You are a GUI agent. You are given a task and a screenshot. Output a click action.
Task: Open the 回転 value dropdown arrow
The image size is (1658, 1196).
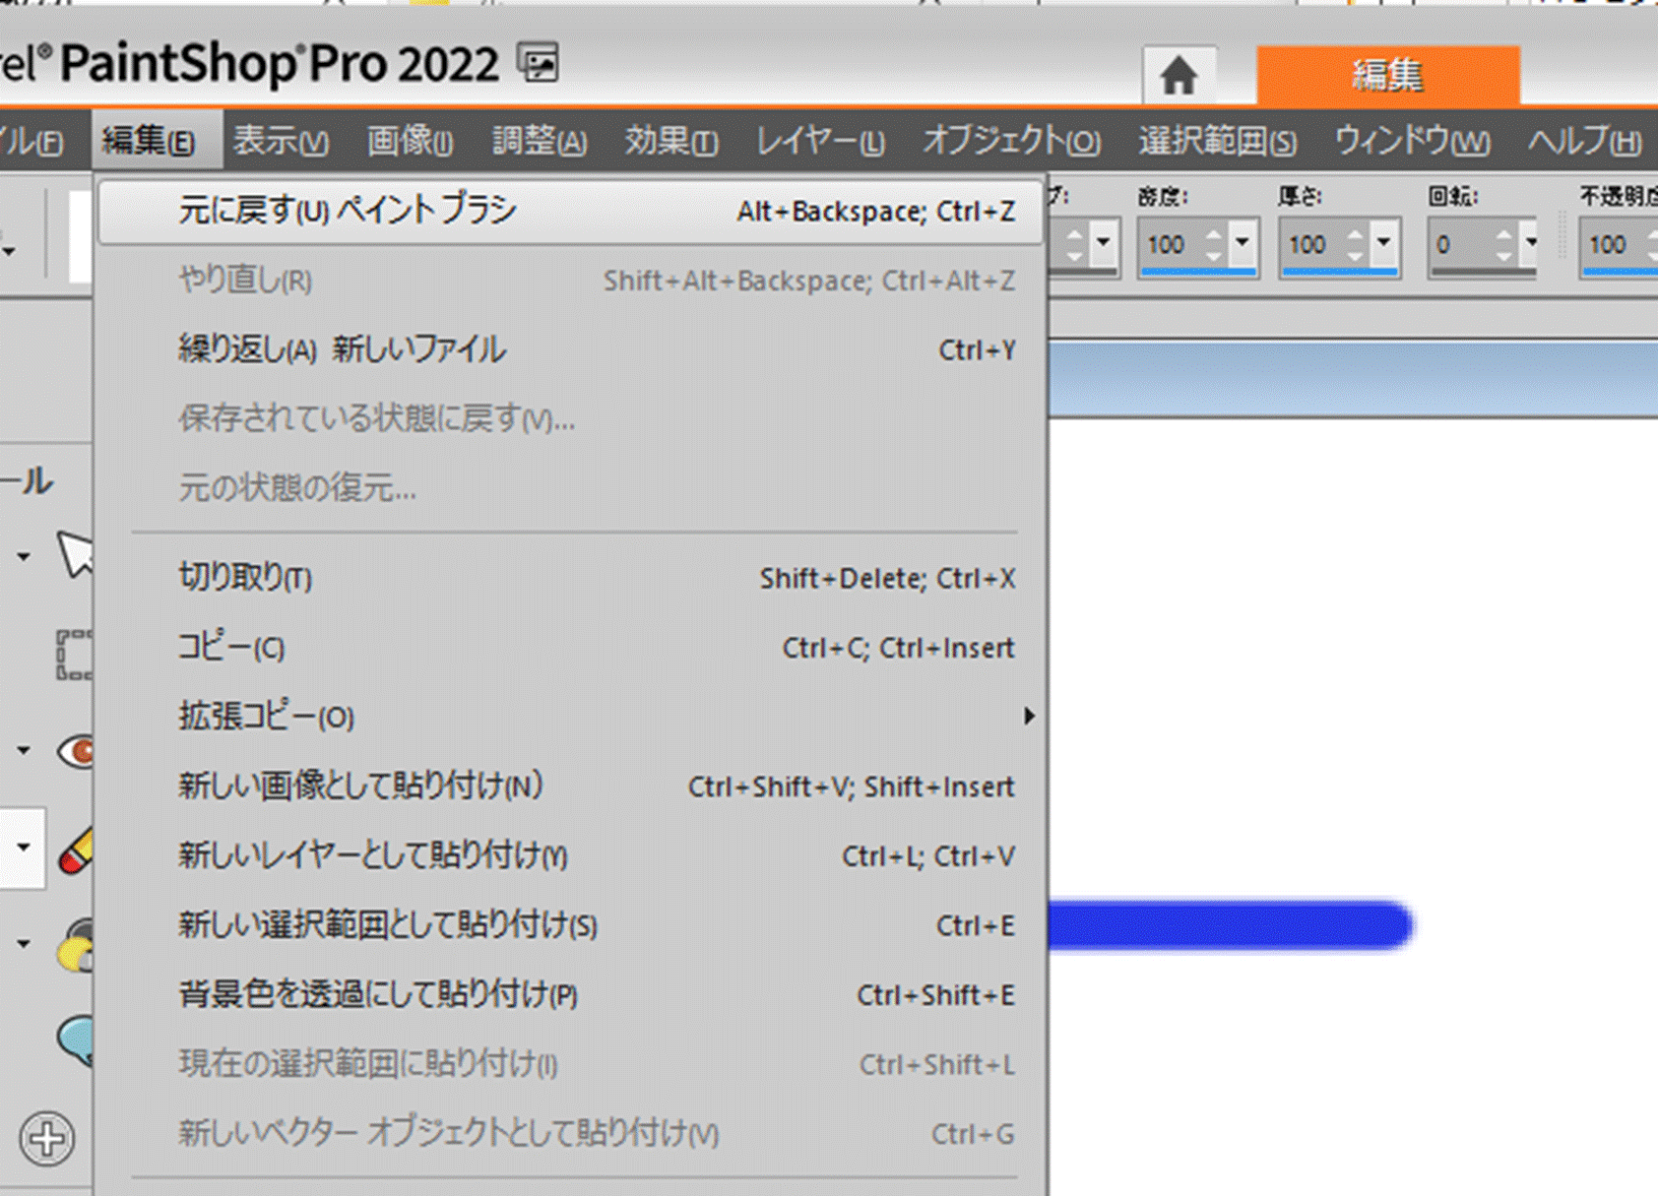[x=1530, y=241]
